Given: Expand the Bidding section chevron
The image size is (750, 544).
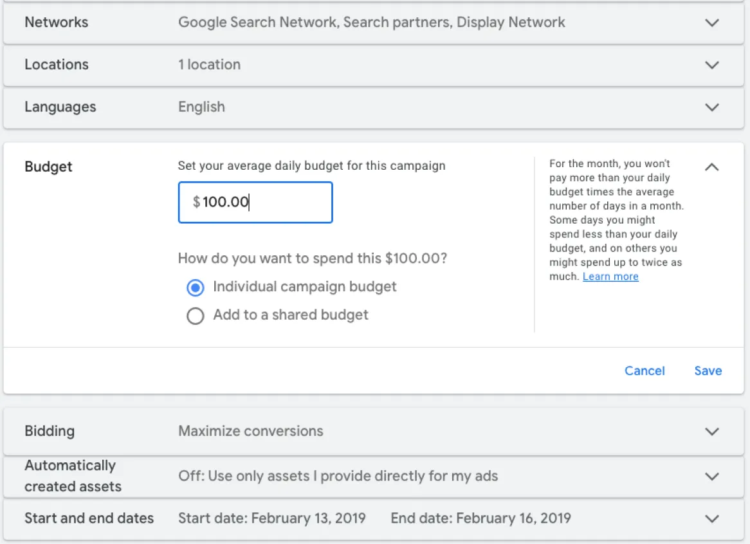Looking at the screenshot, I should pos(712,431).
